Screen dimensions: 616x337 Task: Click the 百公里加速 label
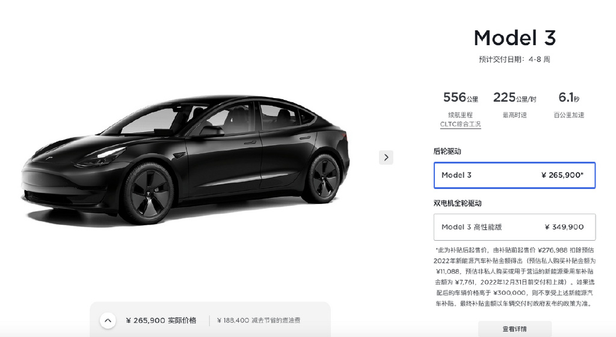point(569,115)
